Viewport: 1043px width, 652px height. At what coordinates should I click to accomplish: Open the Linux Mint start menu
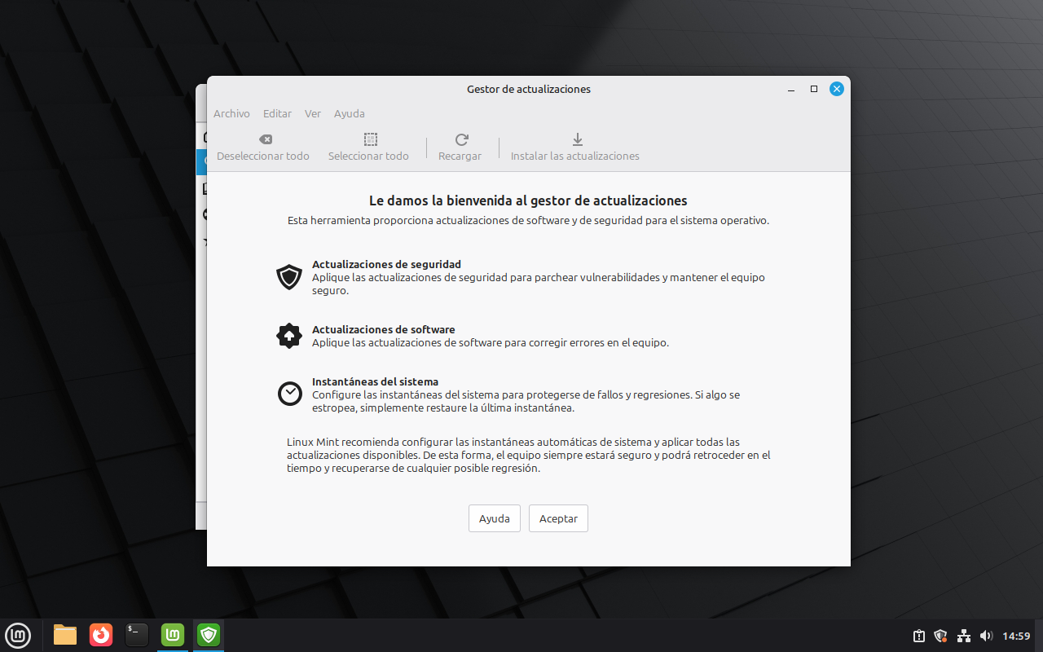(18, 634)
